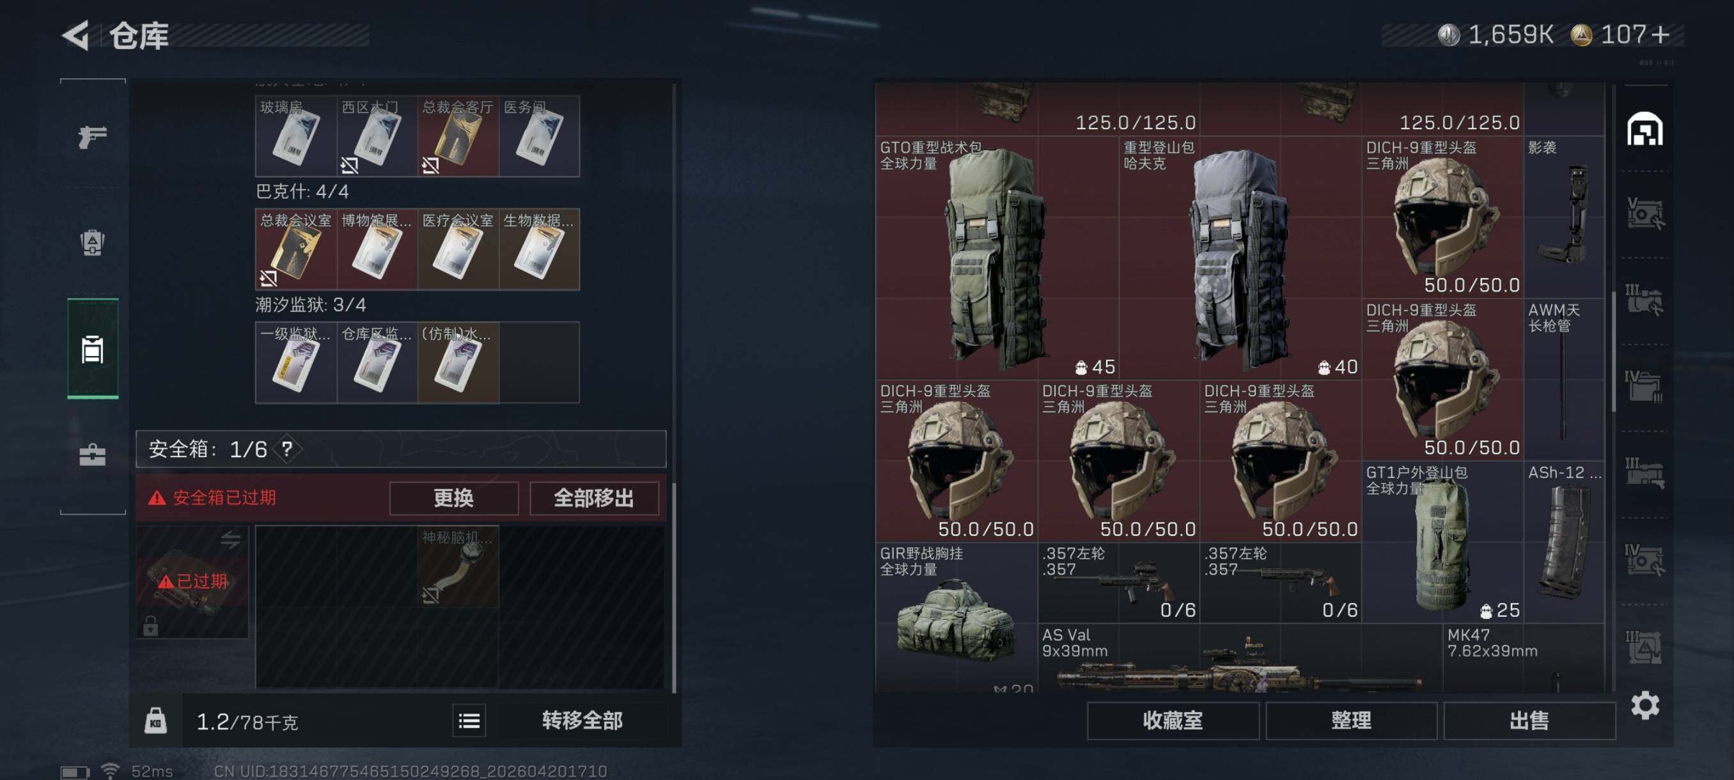Go back using the arrow beside 仓库
The height and width of the screenshot is (780, 1734).
[75, 35]
